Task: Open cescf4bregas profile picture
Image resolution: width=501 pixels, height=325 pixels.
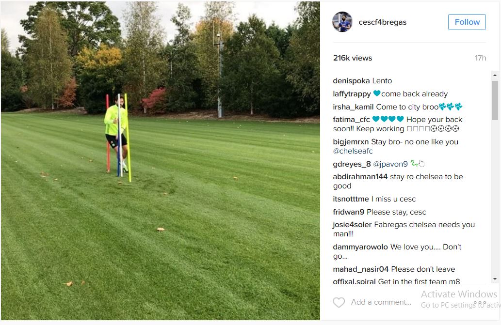Action: click(x=342, y=22)
